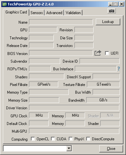Viewport: 126px width, 155px height.
Task: Open the Validation tab
Action: click(x=73, y=13)
